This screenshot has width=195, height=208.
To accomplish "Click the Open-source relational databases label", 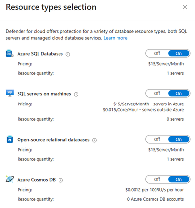I will point(53,140).
